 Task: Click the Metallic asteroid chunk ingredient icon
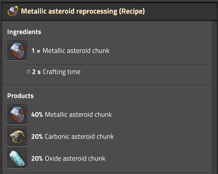(17, 50)
